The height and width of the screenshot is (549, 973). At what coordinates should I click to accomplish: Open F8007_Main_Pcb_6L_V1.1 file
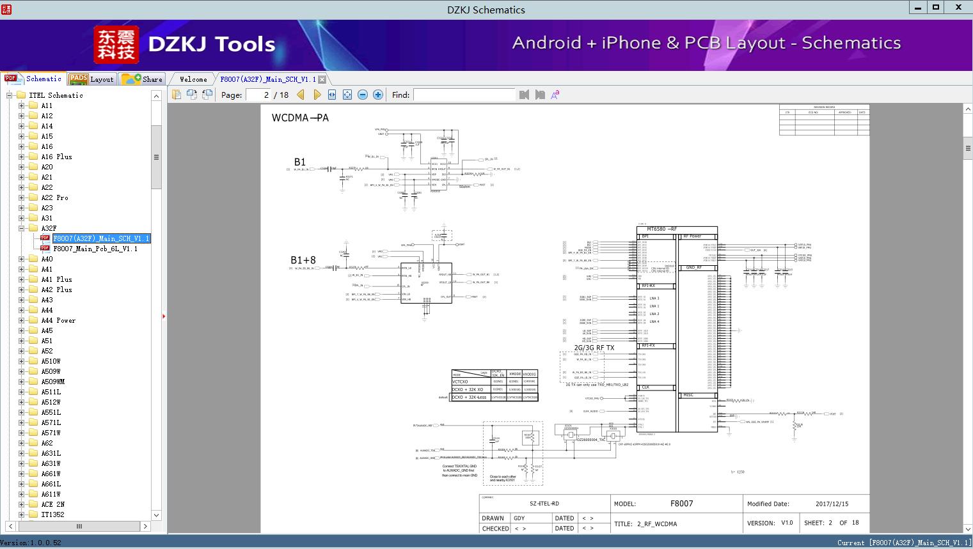tap(95, 249)
